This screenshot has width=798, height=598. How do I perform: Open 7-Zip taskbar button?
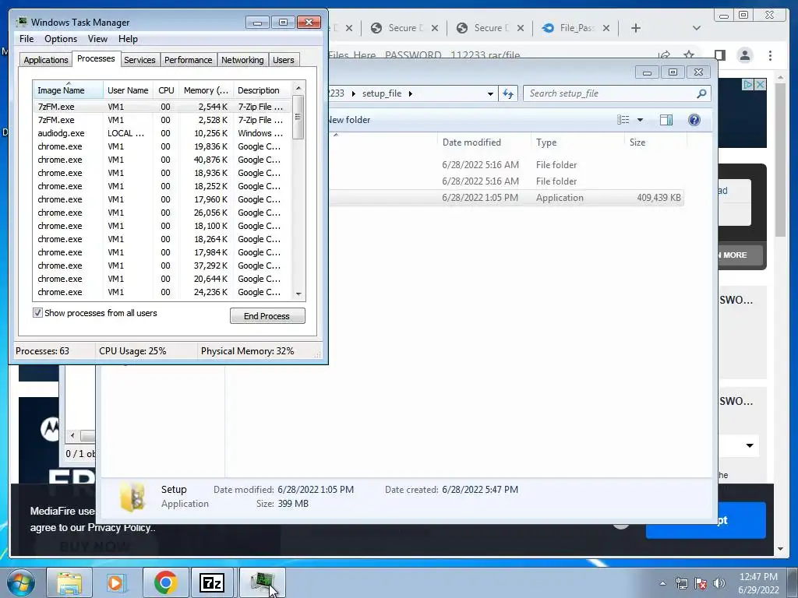click(x=212, y=582)
